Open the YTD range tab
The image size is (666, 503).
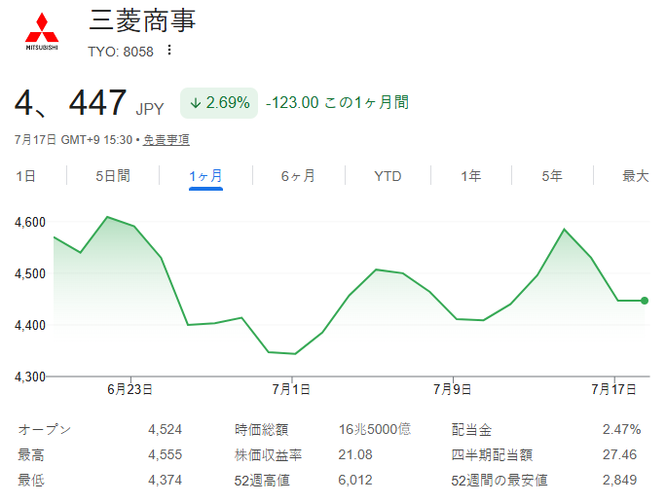(x=388, y=176)
